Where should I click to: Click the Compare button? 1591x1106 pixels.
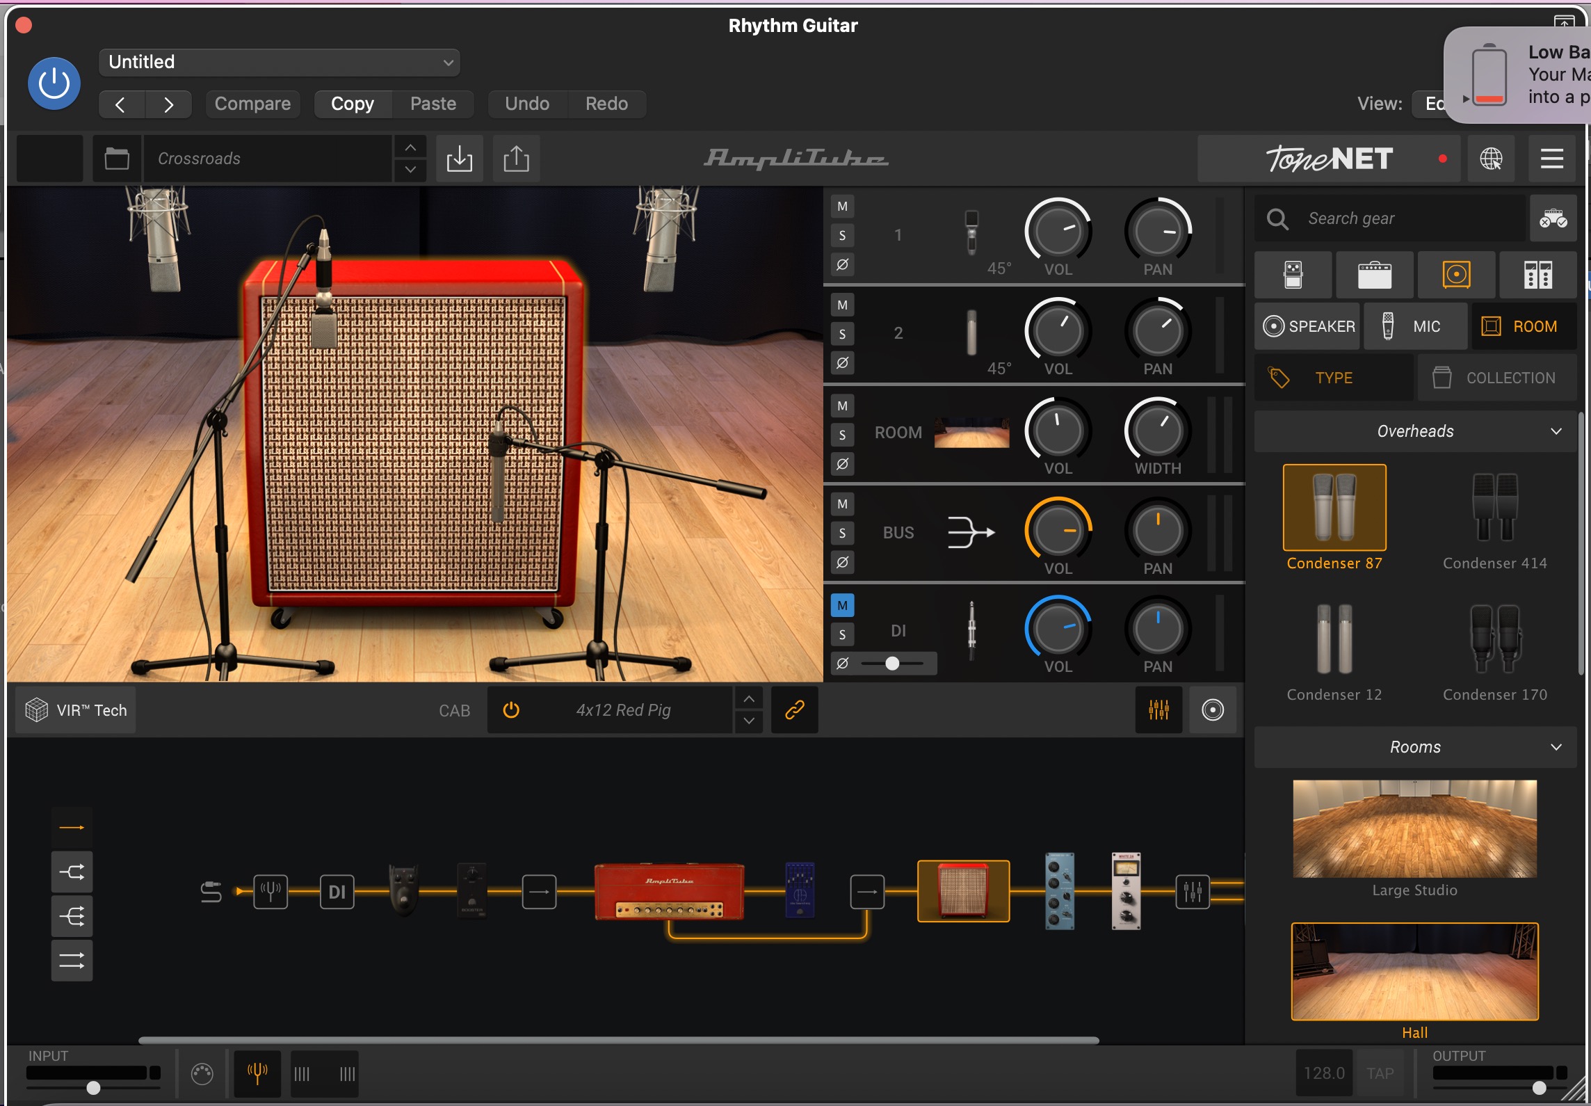coord(252,104)
